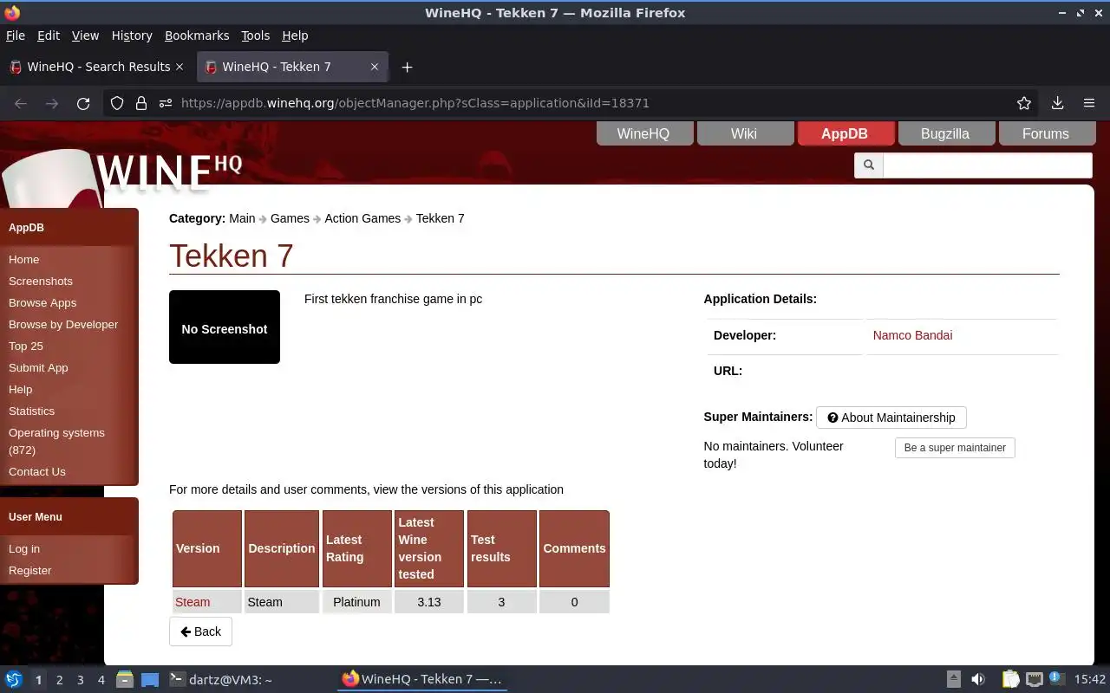
Task: Open Screenshots in the sidebar
Action: [41, 281]
